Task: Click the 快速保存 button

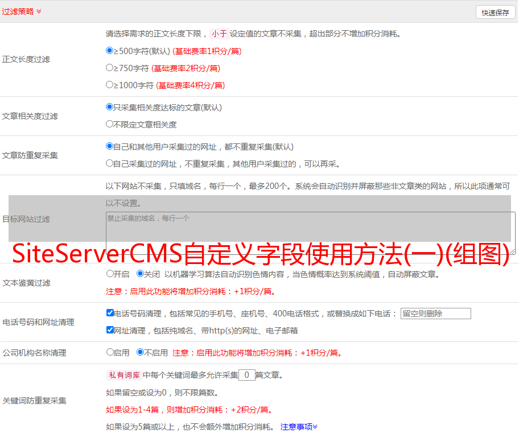Action: [495, 13]
